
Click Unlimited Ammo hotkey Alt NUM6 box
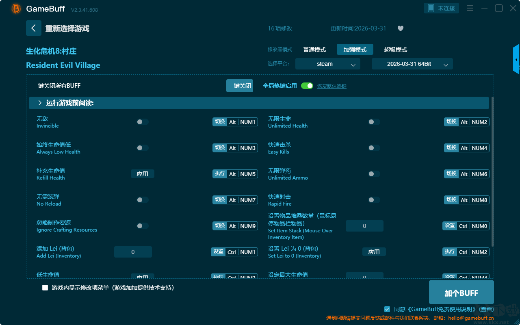click(467, 174)
